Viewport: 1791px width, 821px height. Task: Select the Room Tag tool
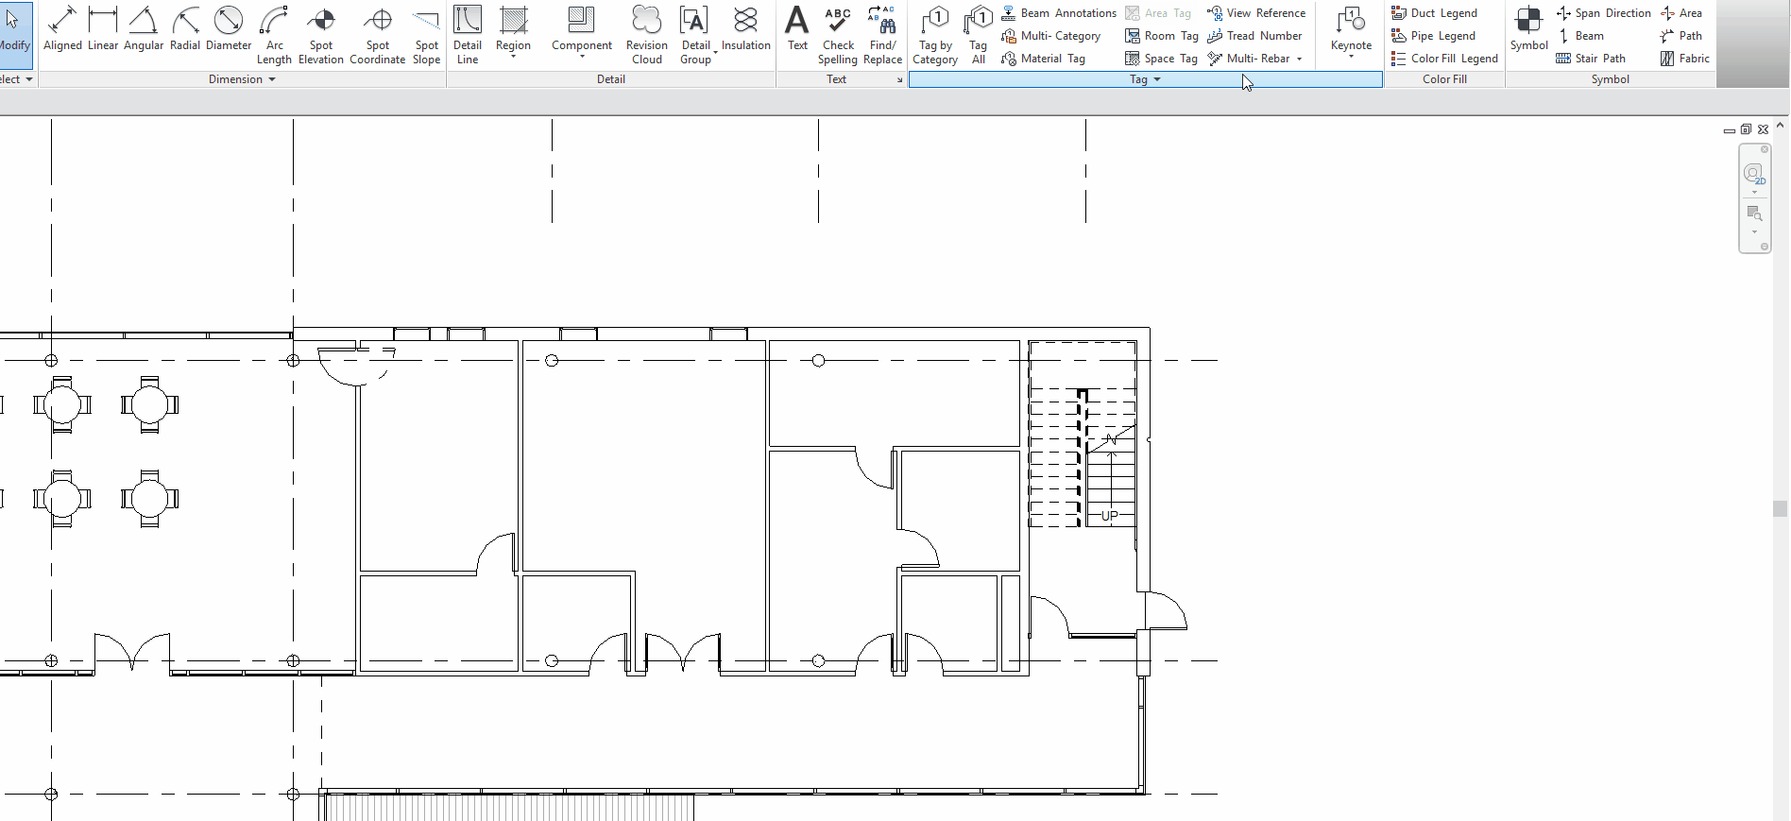click(x=1162, y=36)
